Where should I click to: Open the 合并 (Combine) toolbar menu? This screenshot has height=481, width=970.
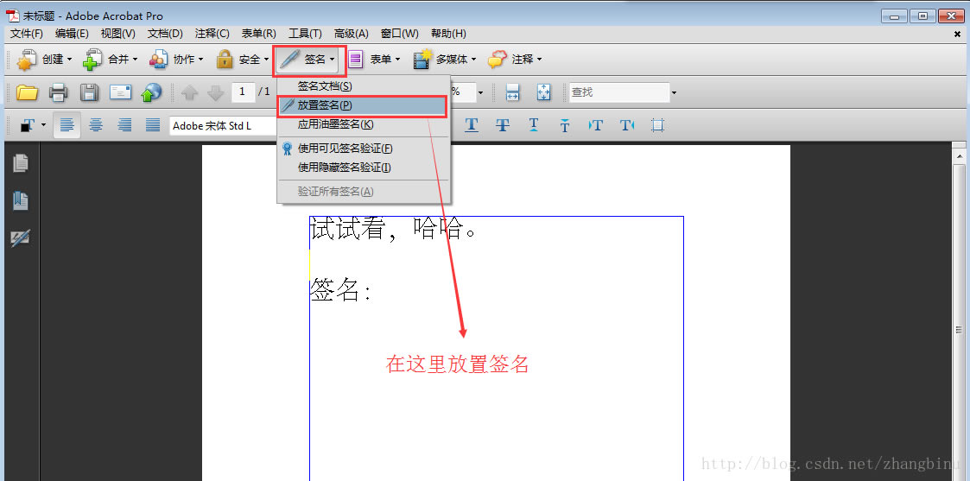(110, 60)
